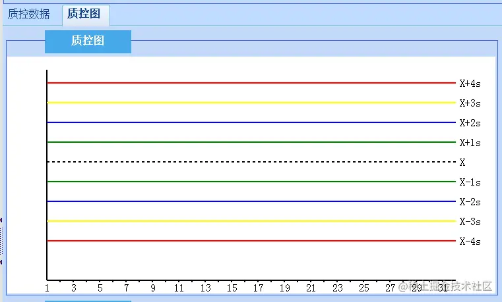This screenshot has height=302, width=502.
Task: Click axis tick label 7
Action: coord(127,288)
